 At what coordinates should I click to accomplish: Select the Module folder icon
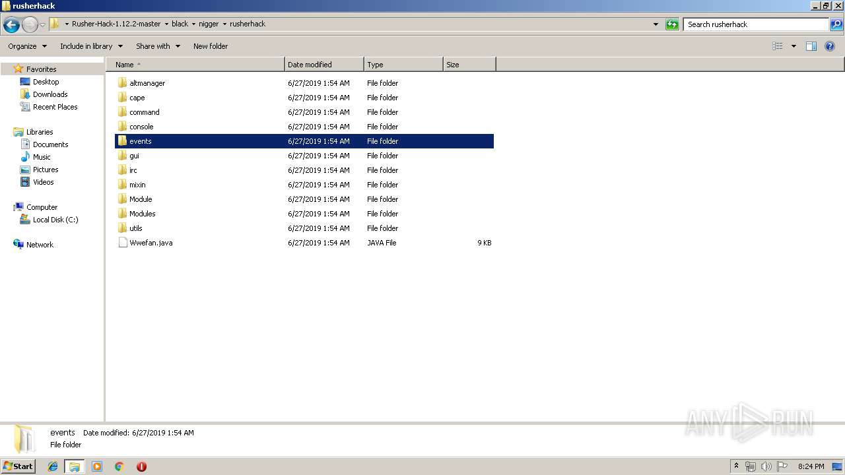tap(122, 199)
